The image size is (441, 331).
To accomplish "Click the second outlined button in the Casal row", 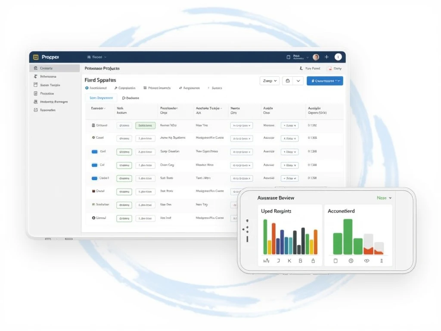I will (x=146, y=138).
